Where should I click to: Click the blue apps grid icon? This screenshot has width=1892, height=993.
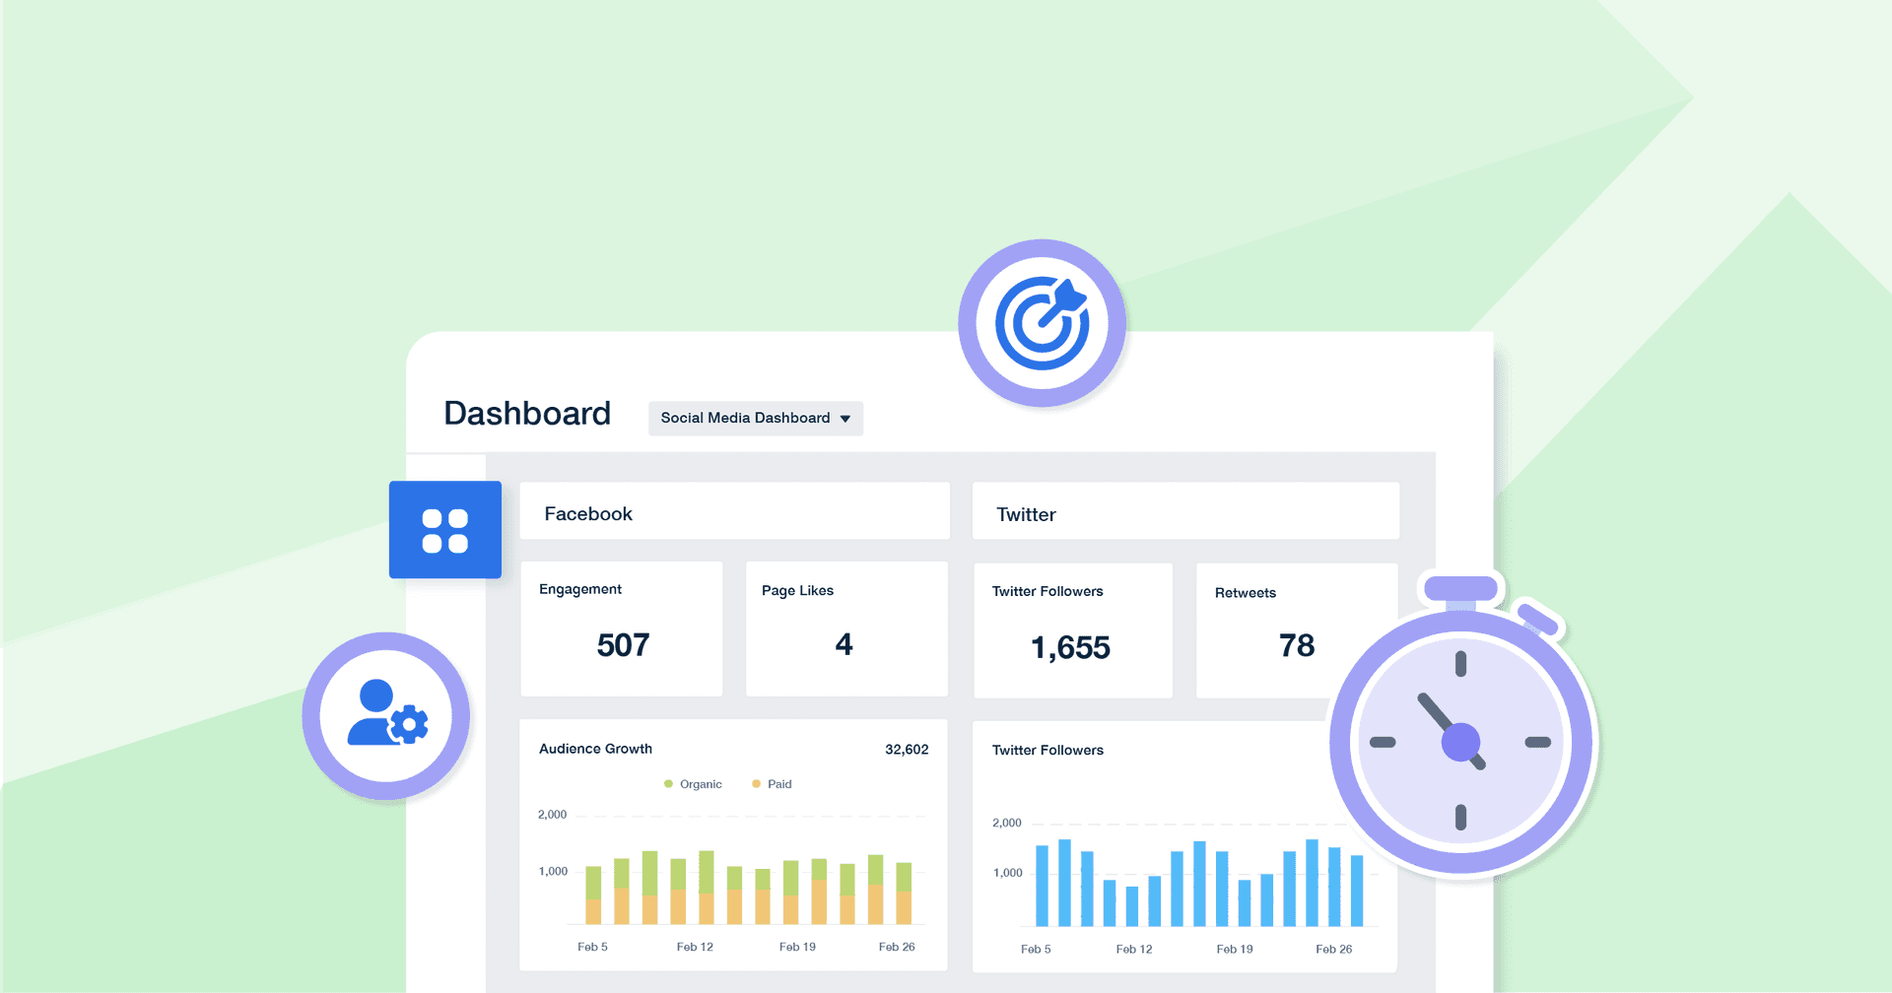tap(444, 529)
